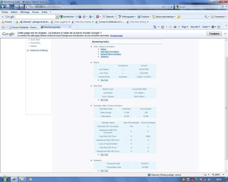Screen dimensions: 228x182
Task: Expand the Advanced Settings tree node
Action: 28,50
